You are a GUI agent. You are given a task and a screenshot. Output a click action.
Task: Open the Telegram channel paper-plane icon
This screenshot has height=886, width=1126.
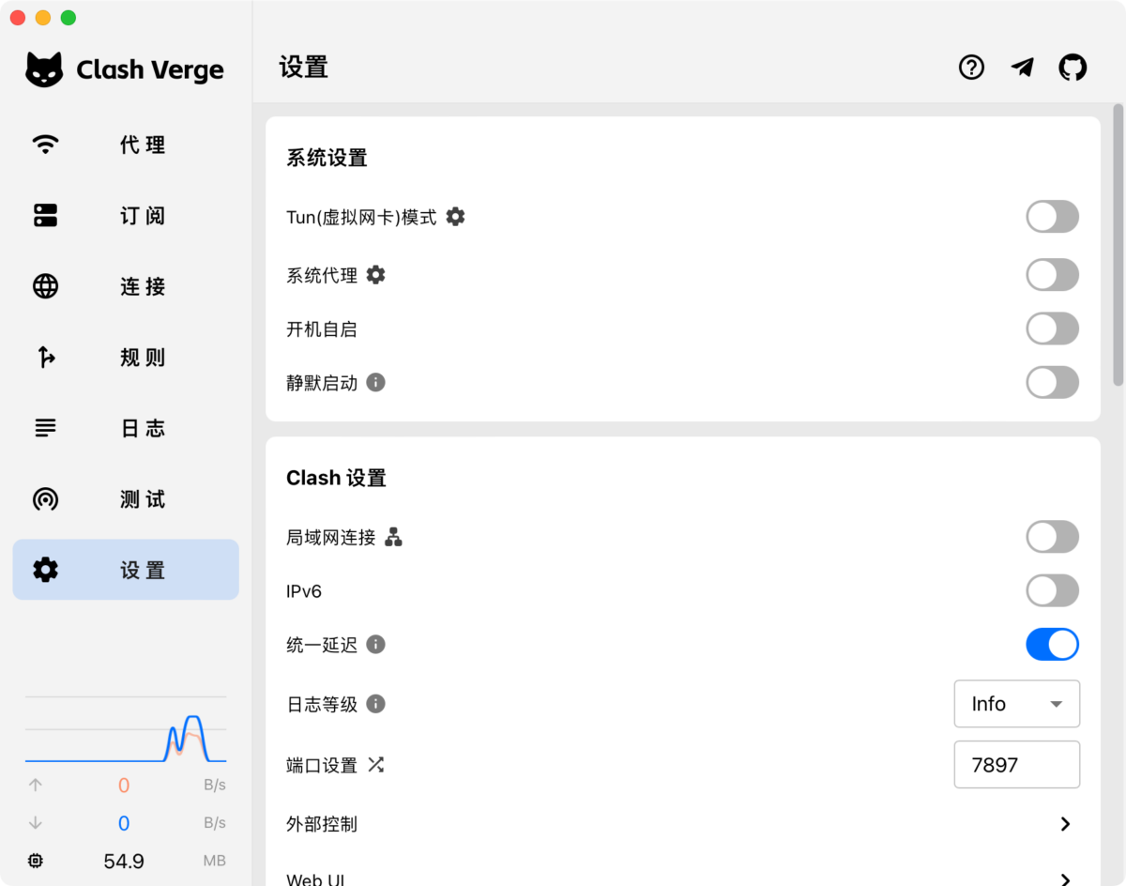[x=1022, y=68]
